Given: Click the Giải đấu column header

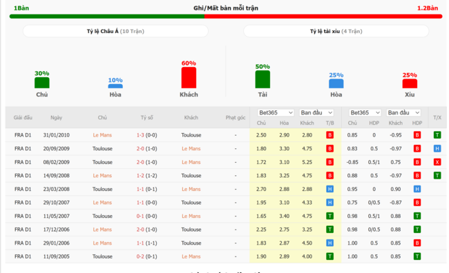Looking at the screenshot, I should pos(23,117).
